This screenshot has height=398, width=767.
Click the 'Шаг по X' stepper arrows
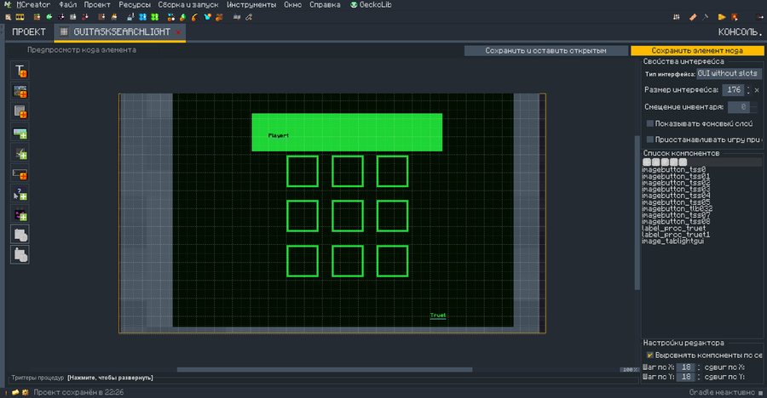point(699,367)
